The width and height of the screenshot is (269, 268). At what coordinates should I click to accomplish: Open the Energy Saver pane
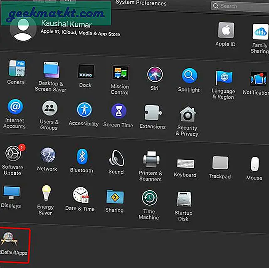coord(45,194)
